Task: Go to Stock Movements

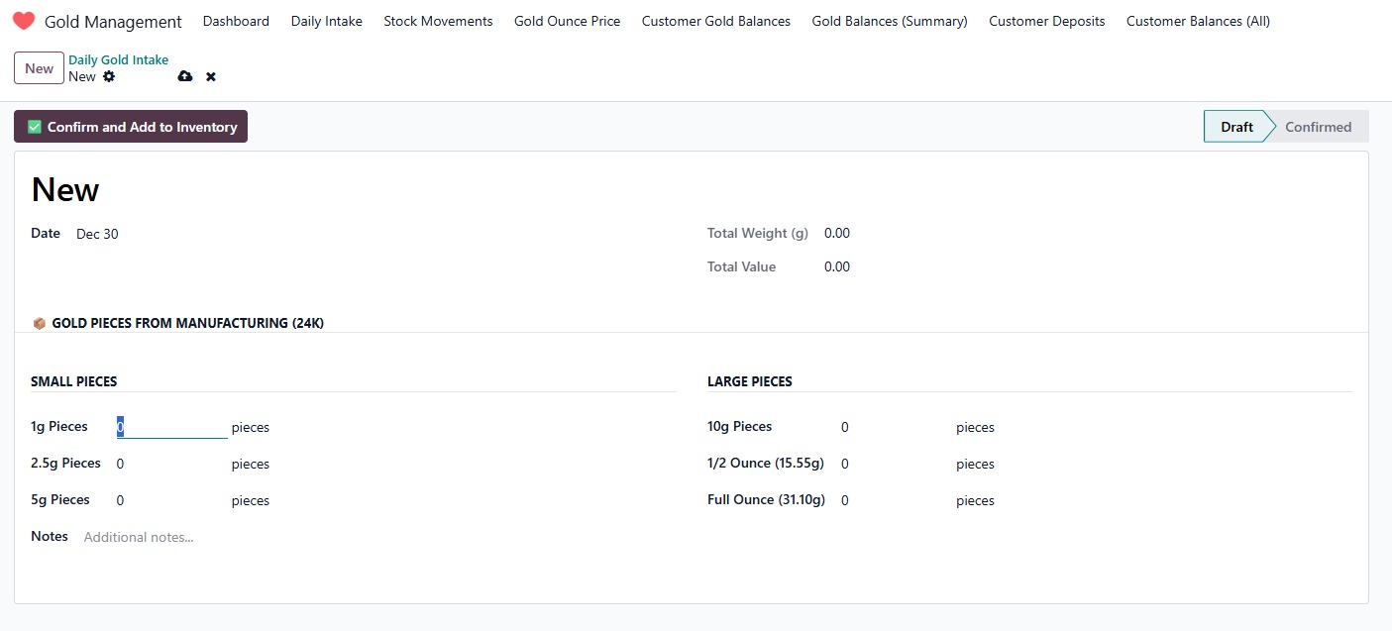Action: 438,21
